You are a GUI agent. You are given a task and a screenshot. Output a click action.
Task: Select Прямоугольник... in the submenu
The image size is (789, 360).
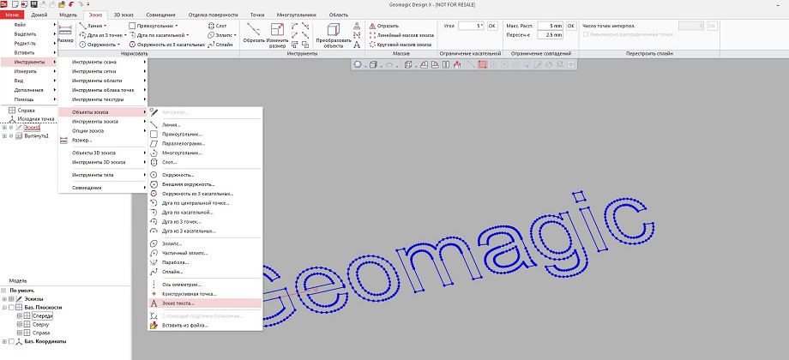(205, 135)
